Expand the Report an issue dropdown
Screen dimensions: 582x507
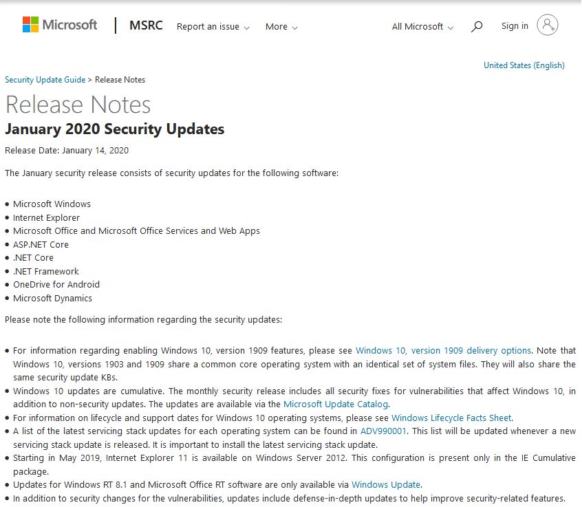[213, 27]
